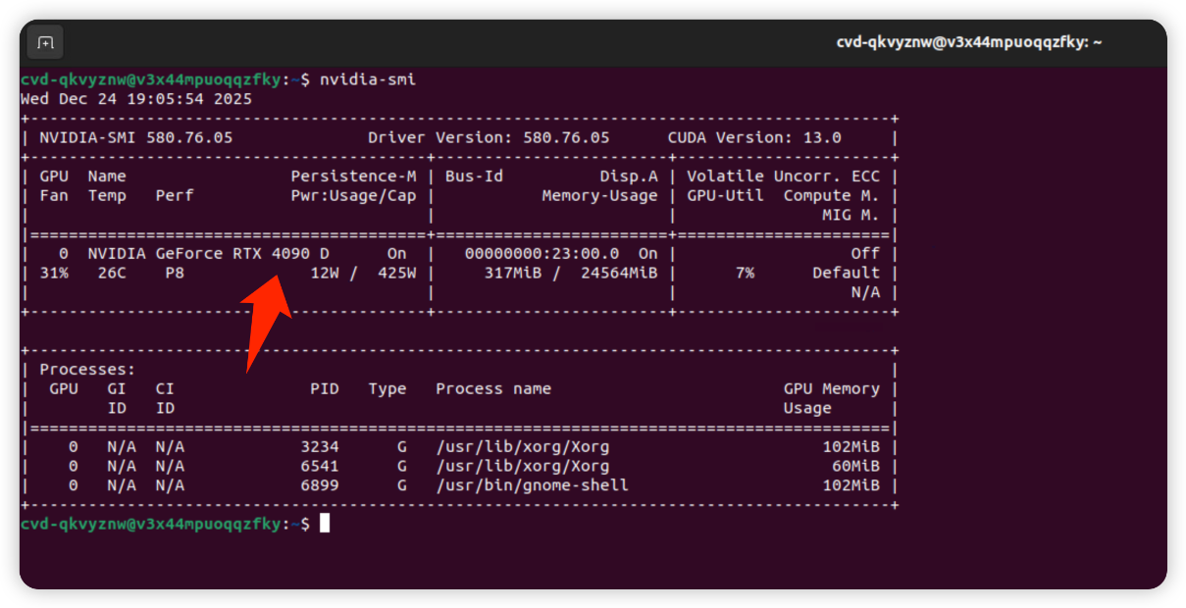Click the Compute M. header
1186x608 pixels.
(832, 195)
